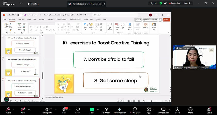This screenshot has width=217, height=115.
Task: Click the Dictate microphone icon in ribbon
Action: 130,25
